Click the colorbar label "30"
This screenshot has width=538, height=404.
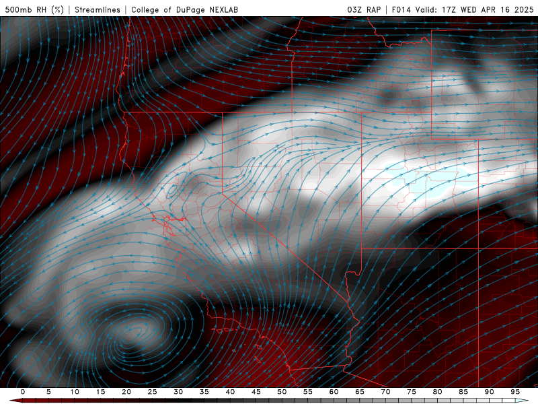click(178, 392)
